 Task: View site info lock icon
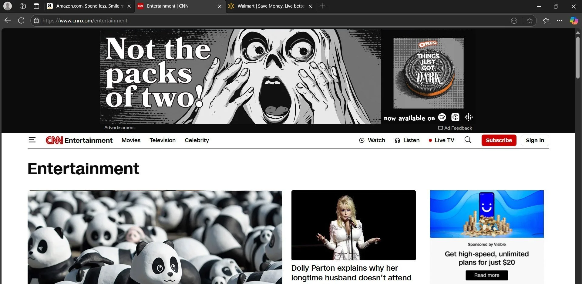coord(36,21)
